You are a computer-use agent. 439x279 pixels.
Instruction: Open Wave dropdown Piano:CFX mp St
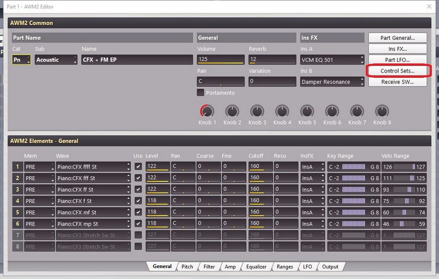coord(93,224)
